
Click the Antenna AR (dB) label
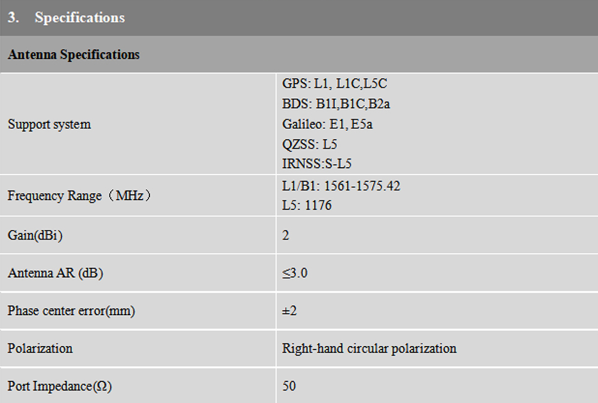pos(55,273)
